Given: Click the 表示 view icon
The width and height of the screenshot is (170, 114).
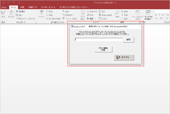Looking at the screenshot, I should point(3,13).
